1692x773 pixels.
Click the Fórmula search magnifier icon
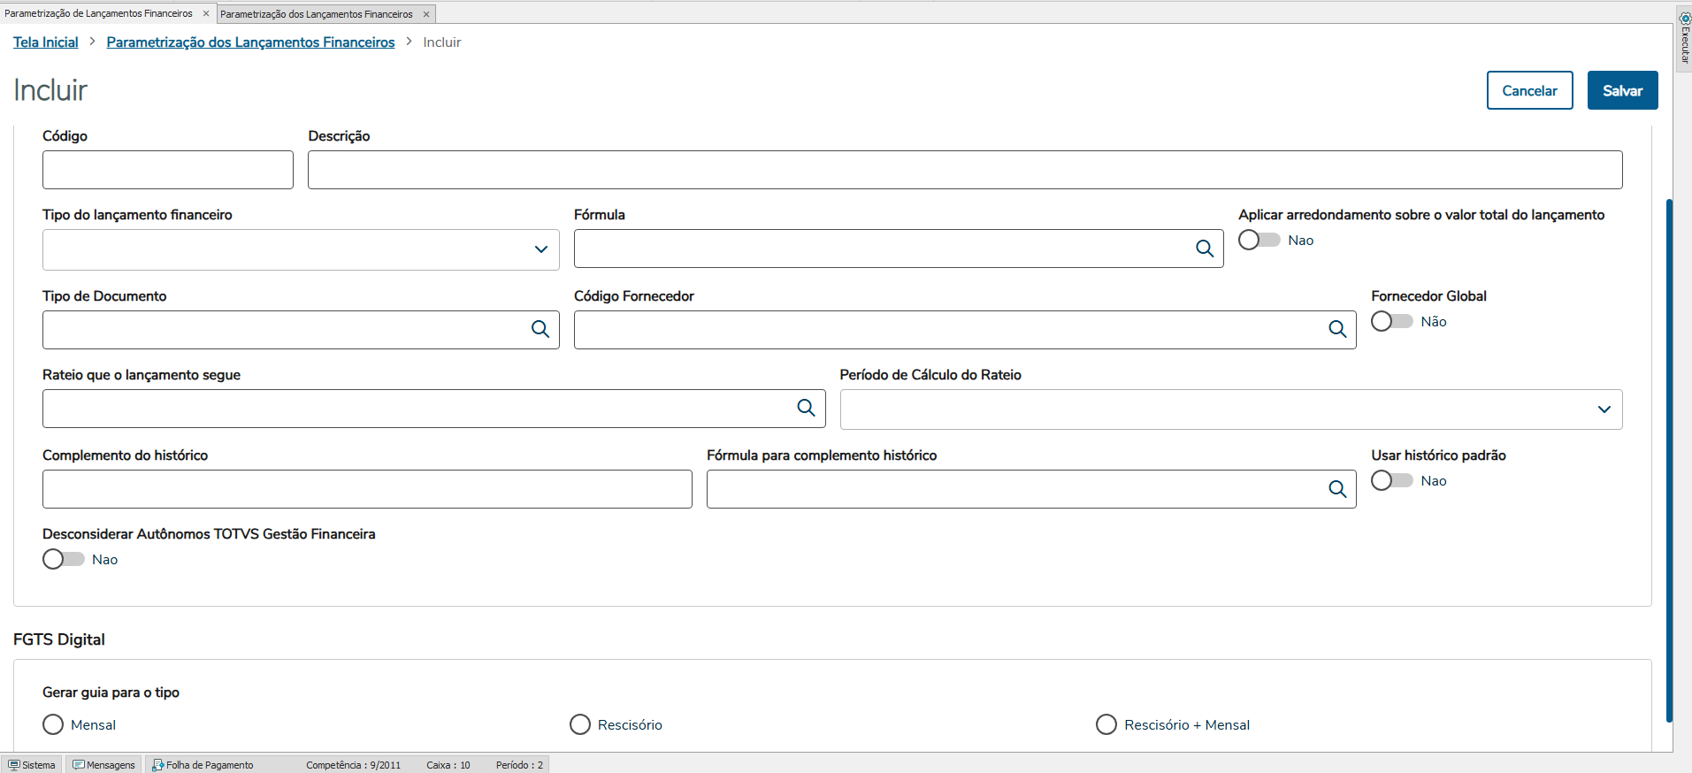(x=1204, y=249)
